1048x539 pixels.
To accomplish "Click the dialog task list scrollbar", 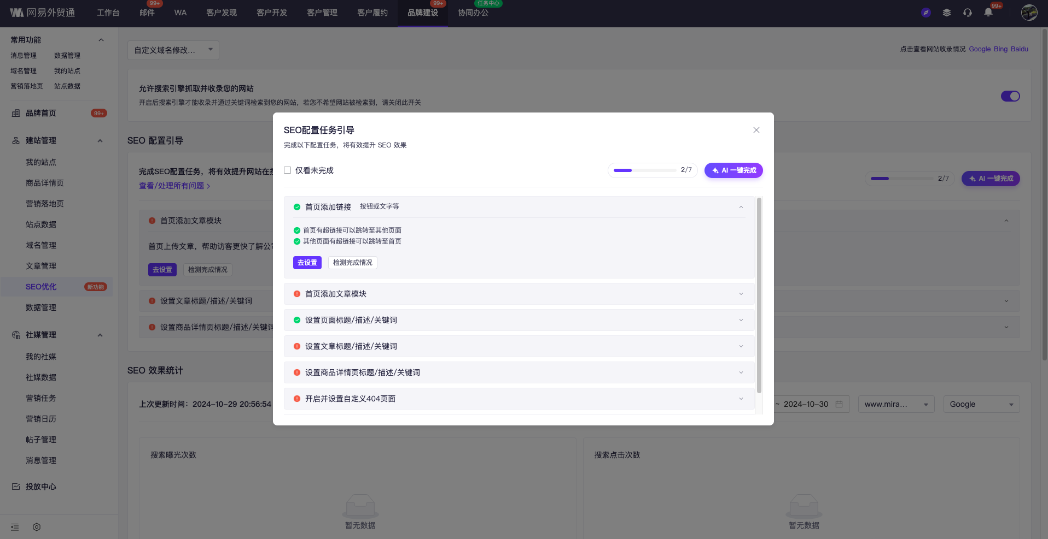I will tap(759, 295).
